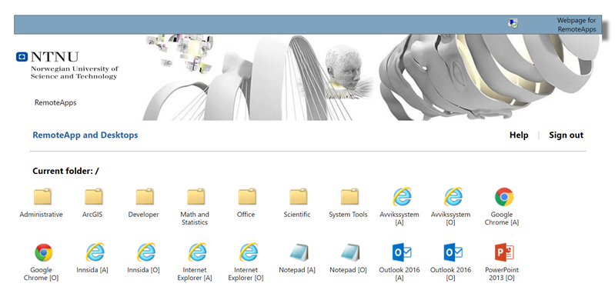Launch Innsida [A] icon
The width and height of the screenshot is (615, 290).
coord(95,252)
